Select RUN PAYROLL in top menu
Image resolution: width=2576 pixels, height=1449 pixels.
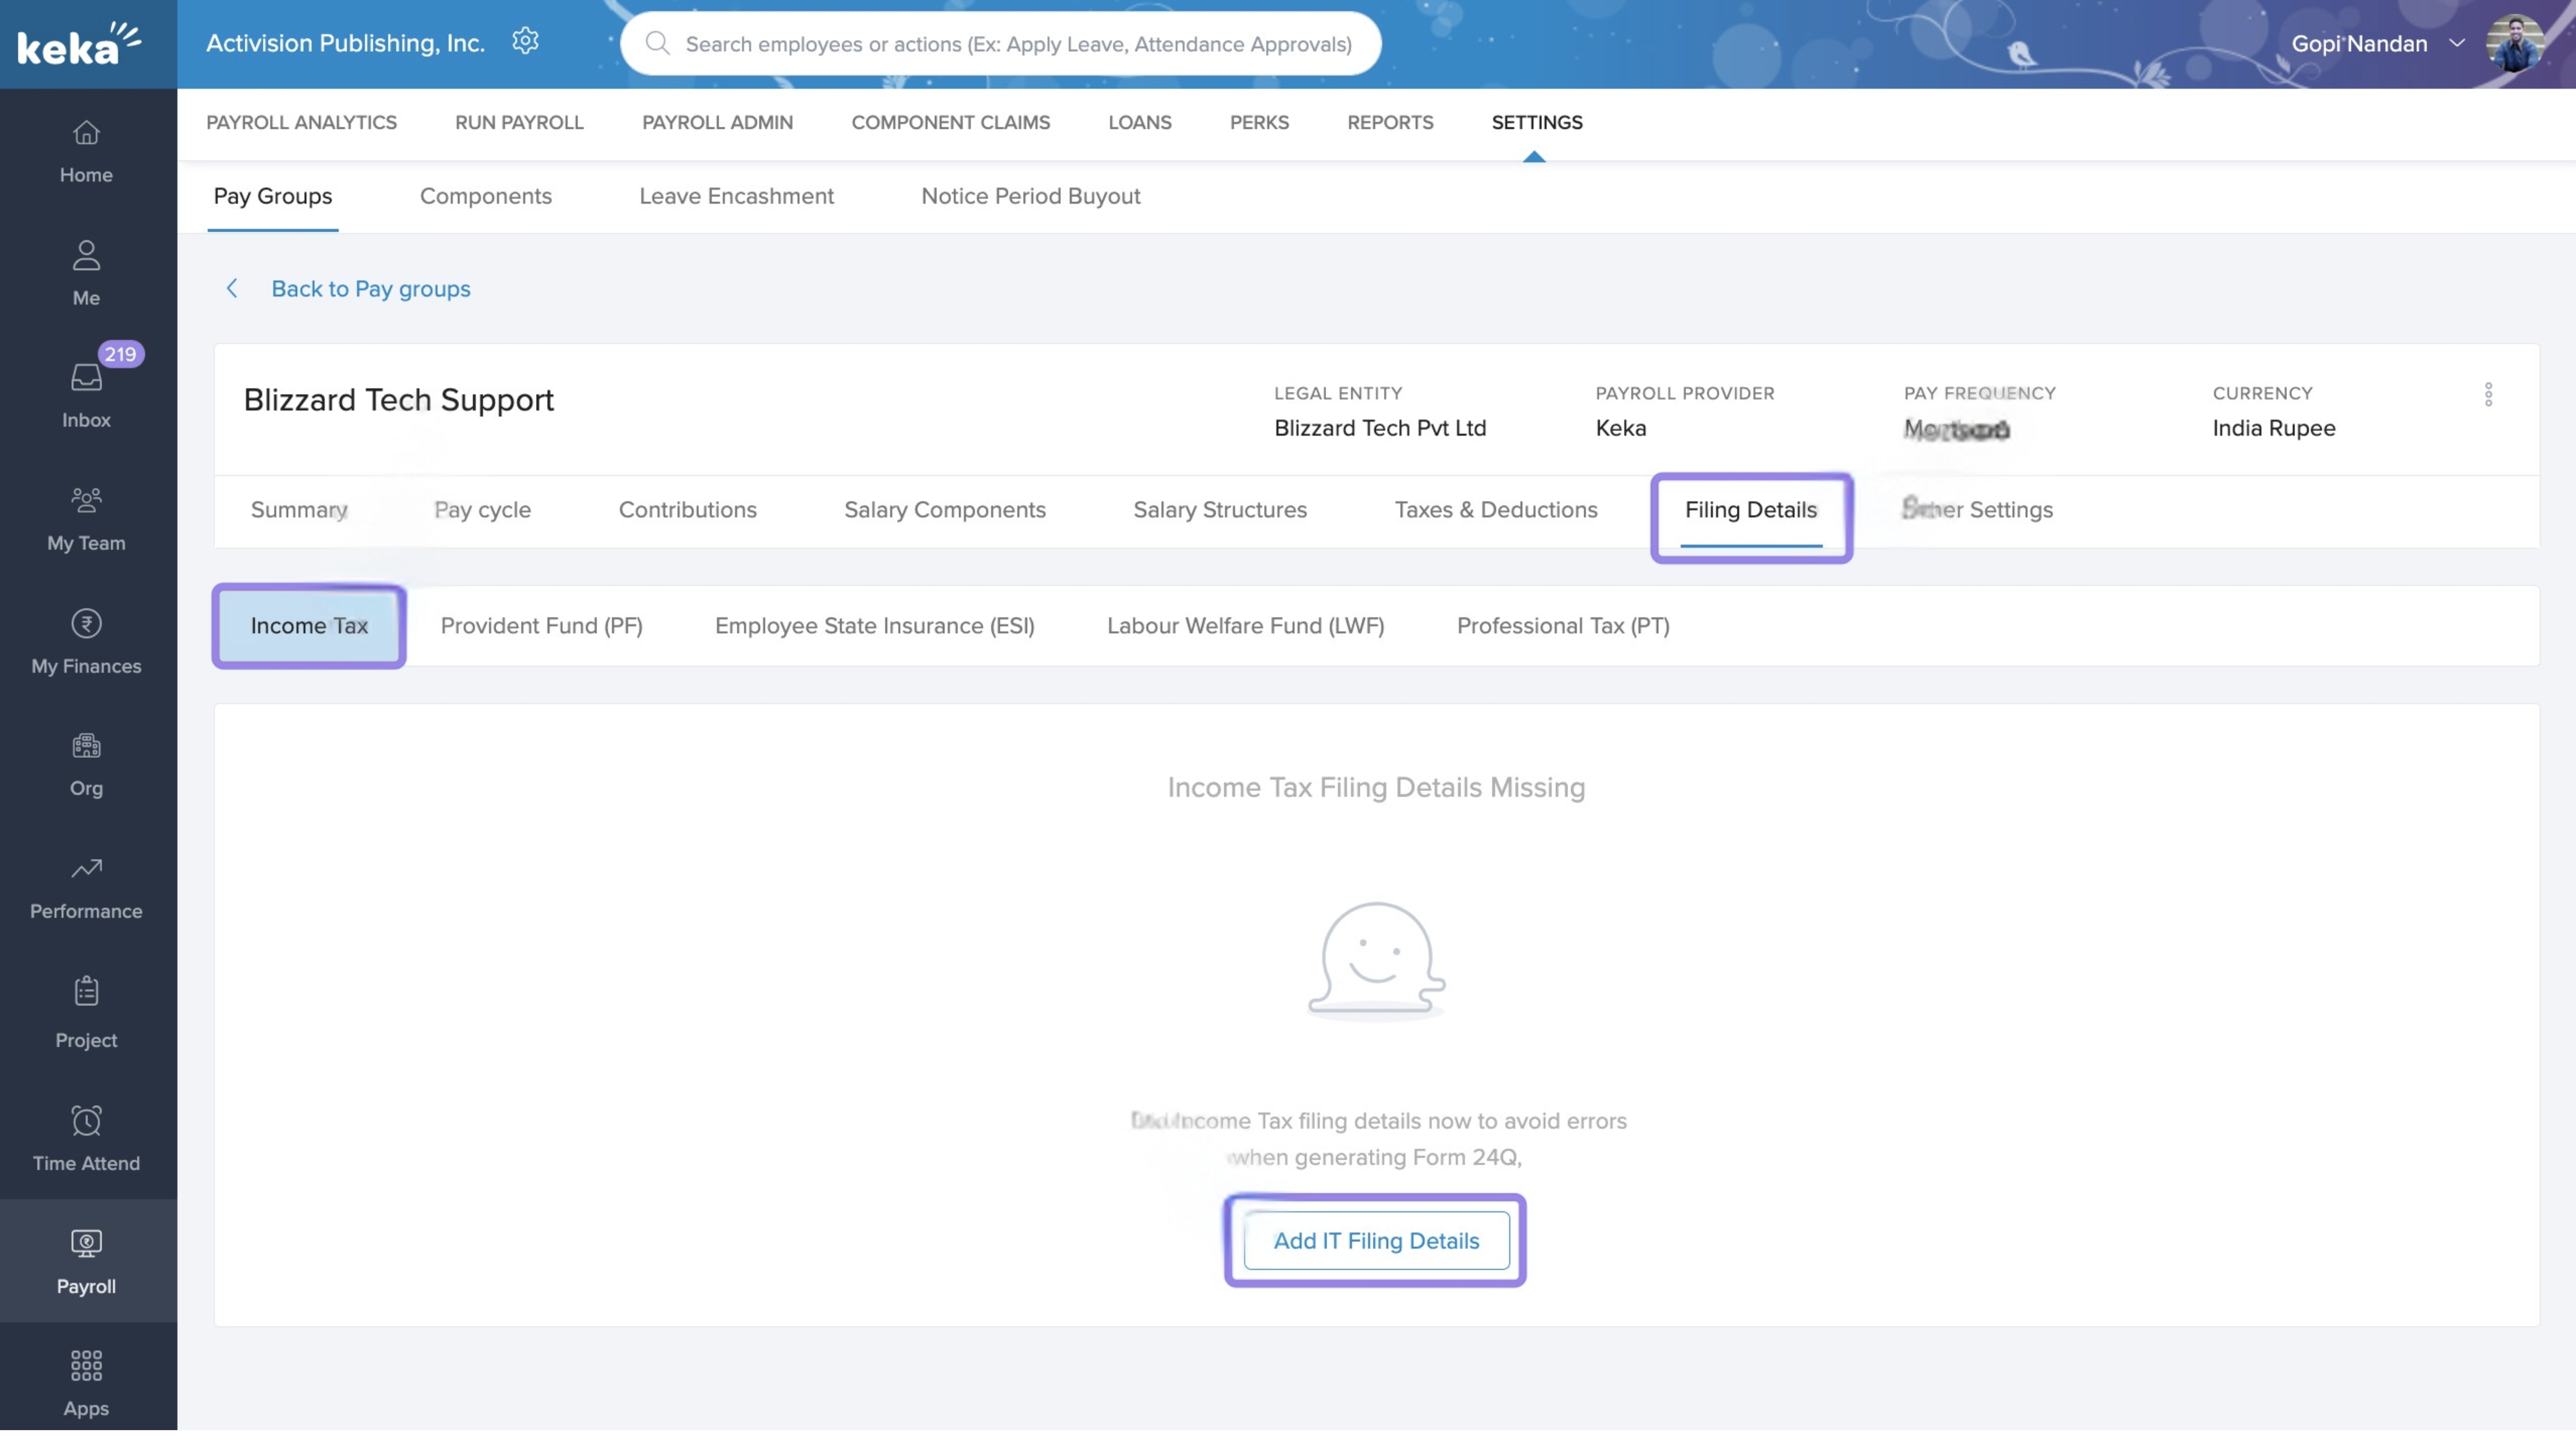518,122
